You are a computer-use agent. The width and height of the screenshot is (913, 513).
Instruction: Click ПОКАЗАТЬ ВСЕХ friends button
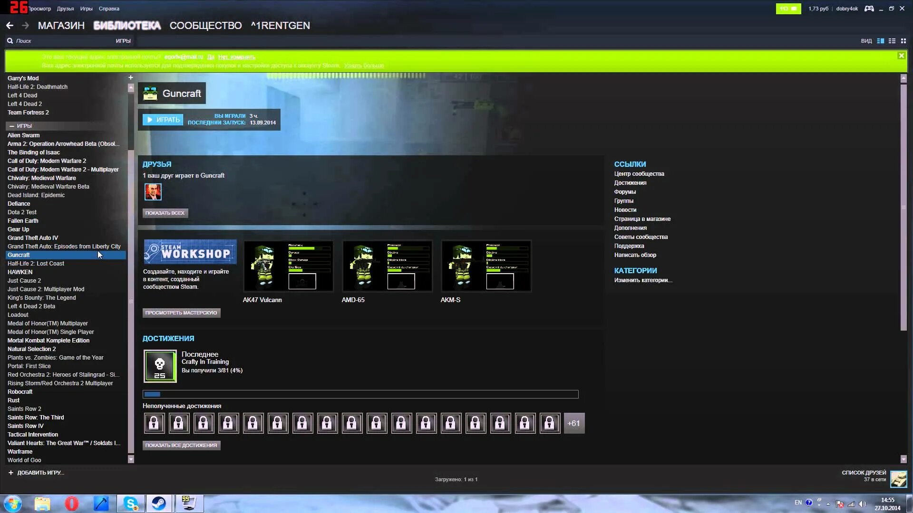(x=164, y=212)
